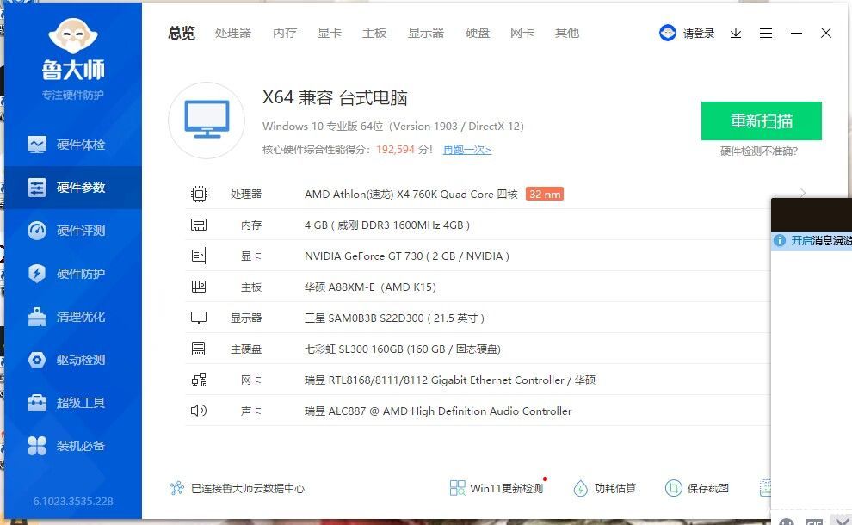Open the download arrow icon in title bar
Image resolution: width=852 pixels, height=525 pixels.
[736, 34]
